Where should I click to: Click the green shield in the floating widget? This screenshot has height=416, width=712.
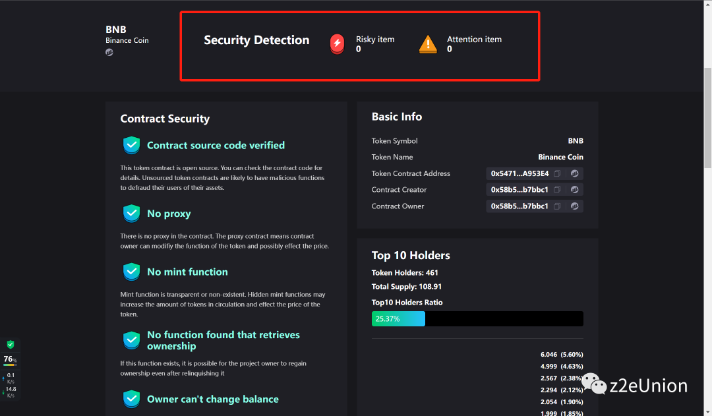10,345
